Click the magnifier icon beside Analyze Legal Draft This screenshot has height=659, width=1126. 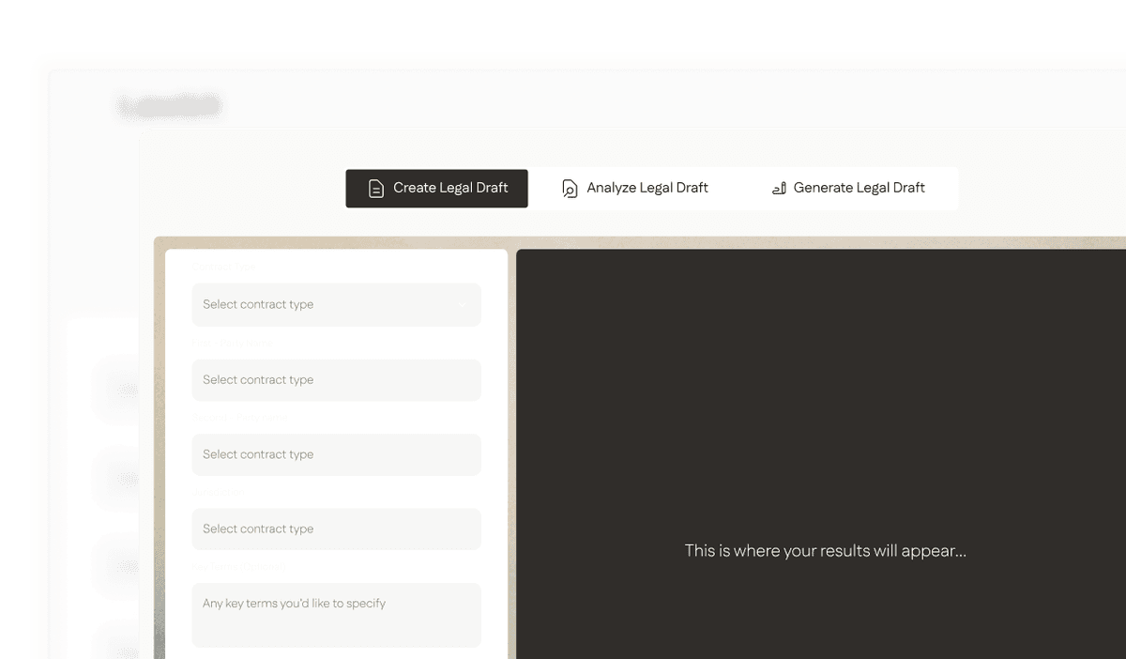point(569,188)
